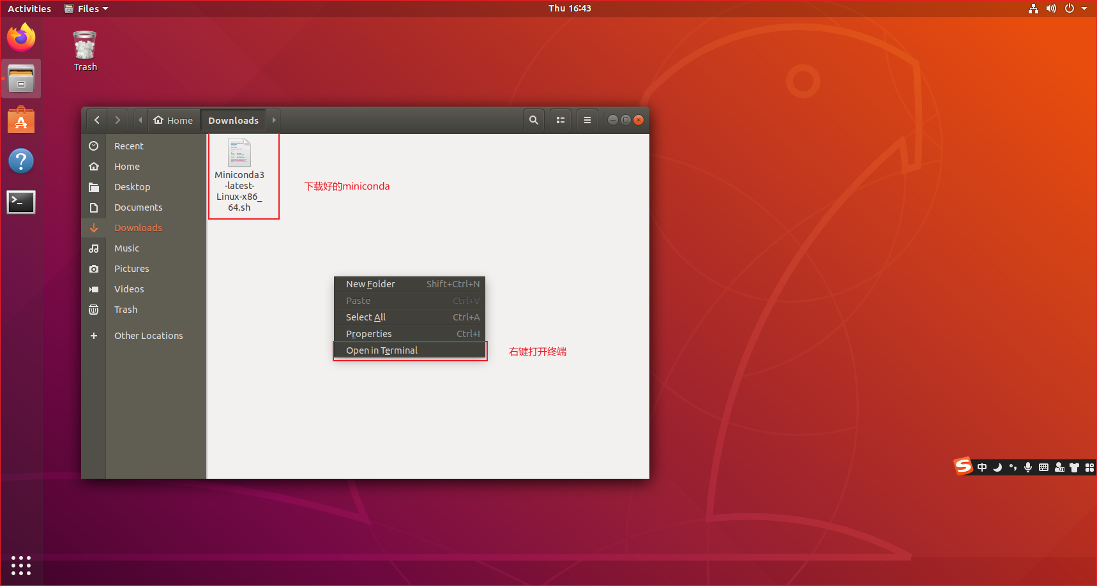Close the Files window
Screen dimensions: 1097x586
coord(639,120)
